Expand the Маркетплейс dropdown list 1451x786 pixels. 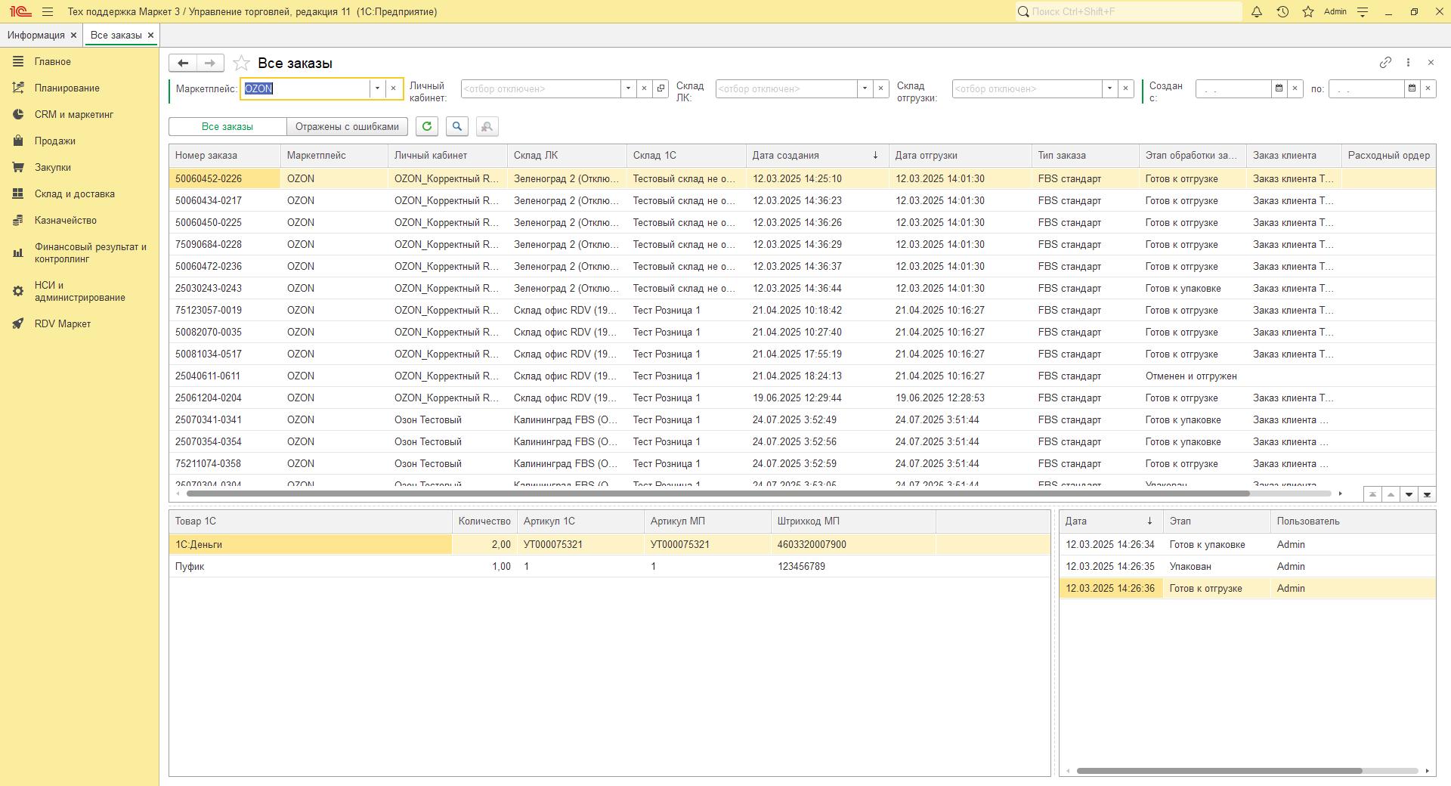coord(377,89)
